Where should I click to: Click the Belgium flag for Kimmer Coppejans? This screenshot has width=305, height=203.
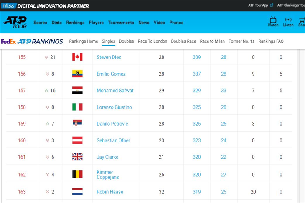(77, 174)
